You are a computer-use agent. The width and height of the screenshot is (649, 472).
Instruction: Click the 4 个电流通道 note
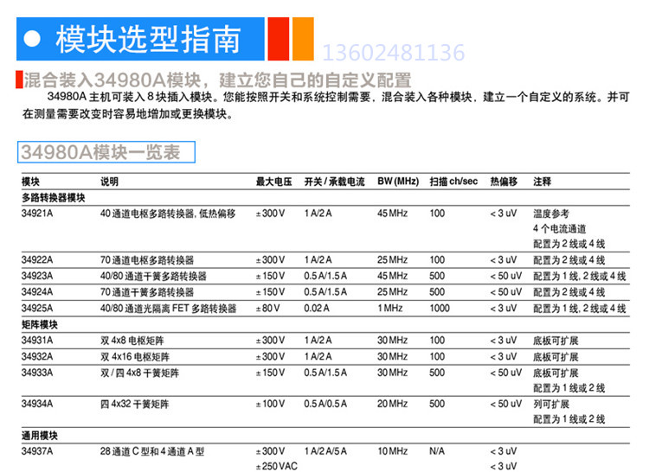pyautogui.click(x=560, y=228)
